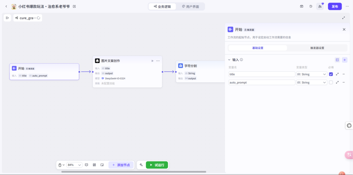The width and height of the screenshot is (353, 175).
Task: Click the 触发器 badge in panel header
Action: (249, 30)
